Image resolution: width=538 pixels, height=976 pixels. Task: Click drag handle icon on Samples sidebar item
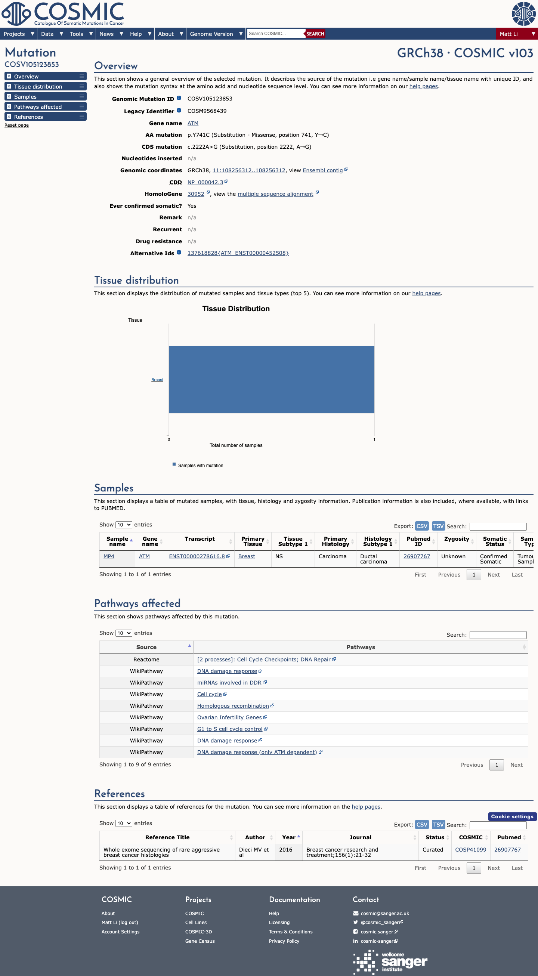(x=82, y=97)
